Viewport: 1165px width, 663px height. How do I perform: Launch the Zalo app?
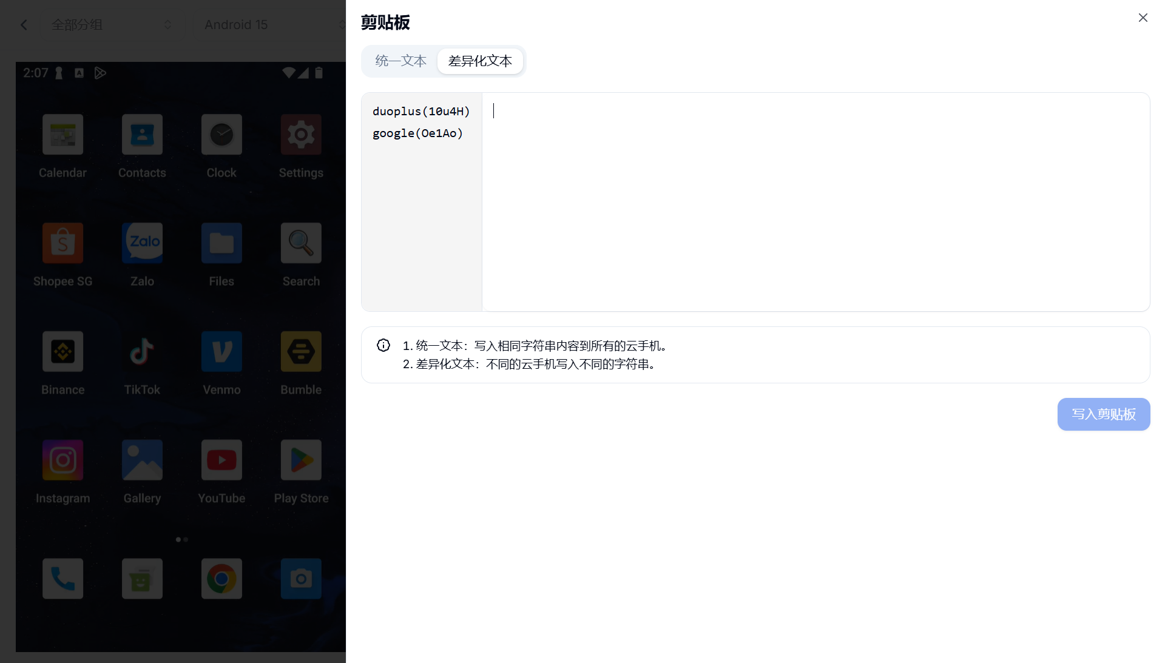click(x=142, y=243)
